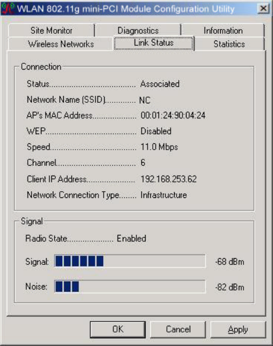Screen dimensions: 273x346
Task: Click the Apply button
Action: 238,329
